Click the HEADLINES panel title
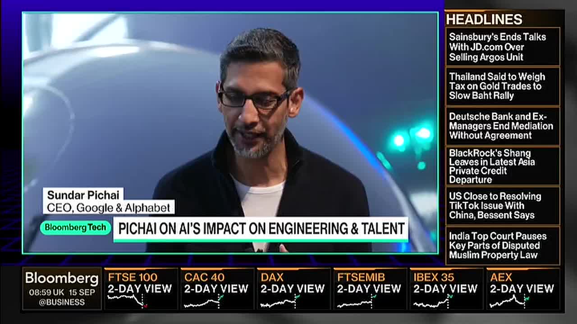 (x=484, y=19)
